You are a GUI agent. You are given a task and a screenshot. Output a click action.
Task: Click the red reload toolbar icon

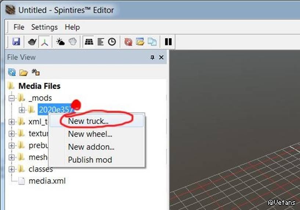(128, 42)
